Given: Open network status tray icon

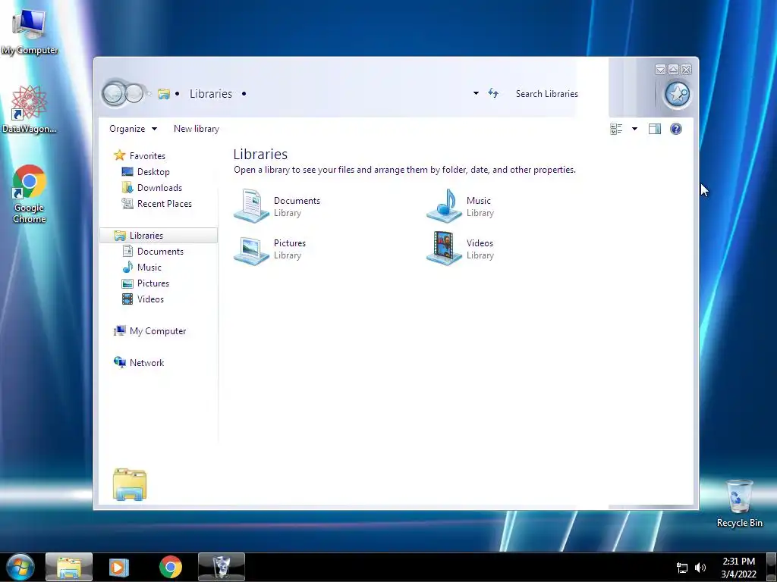Looking at the screenshot, I should click(682, 568).
